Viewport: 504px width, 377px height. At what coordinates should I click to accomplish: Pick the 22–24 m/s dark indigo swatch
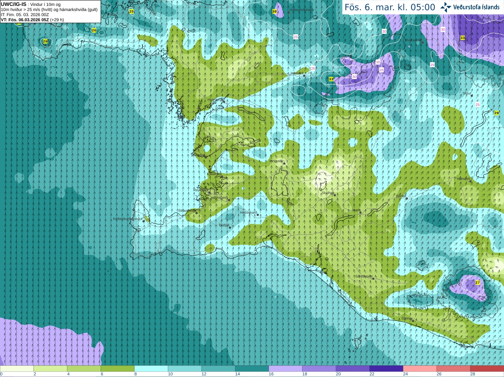386,369
